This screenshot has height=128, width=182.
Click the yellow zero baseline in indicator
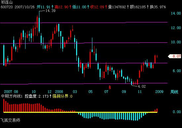[x=80, y=112]
